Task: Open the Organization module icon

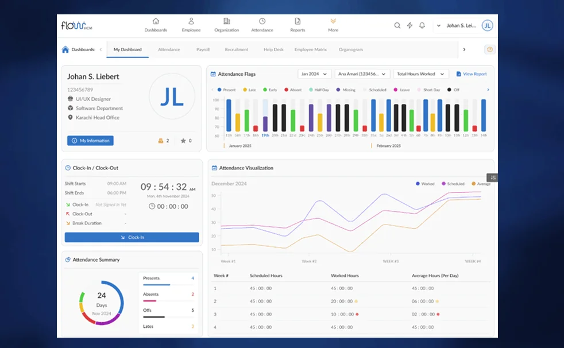Action: 226,22
